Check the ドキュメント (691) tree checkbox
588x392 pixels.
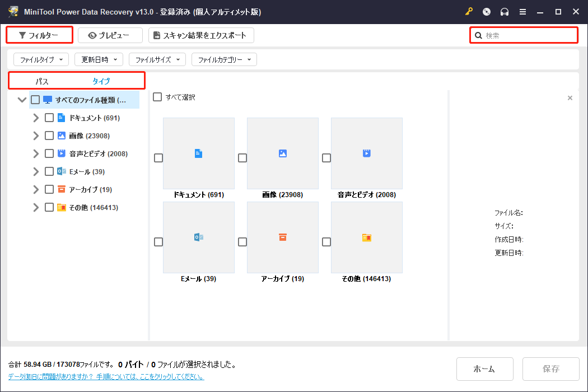[x=49, y=118]
